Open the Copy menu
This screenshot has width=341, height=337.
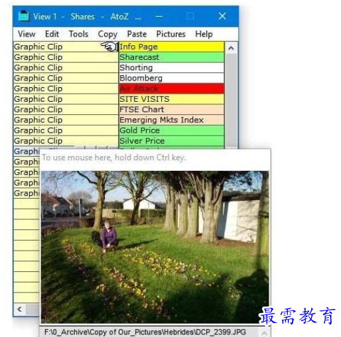[x=107, y=35]
